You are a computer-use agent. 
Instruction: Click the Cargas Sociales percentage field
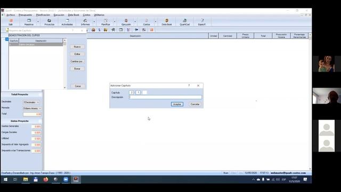(x=36, y=133)
